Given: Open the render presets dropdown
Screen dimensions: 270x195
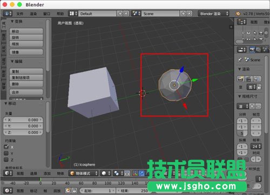Looking at the screenshot, I should [x=243, y=106].
